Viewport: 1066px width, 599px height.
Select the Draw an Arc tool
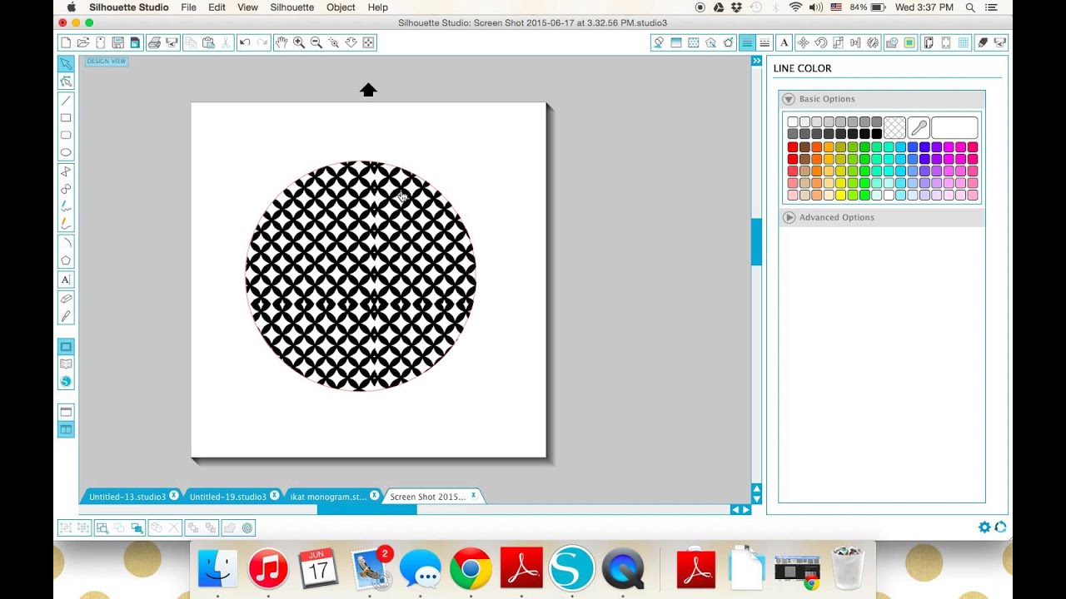coord(66,243)
